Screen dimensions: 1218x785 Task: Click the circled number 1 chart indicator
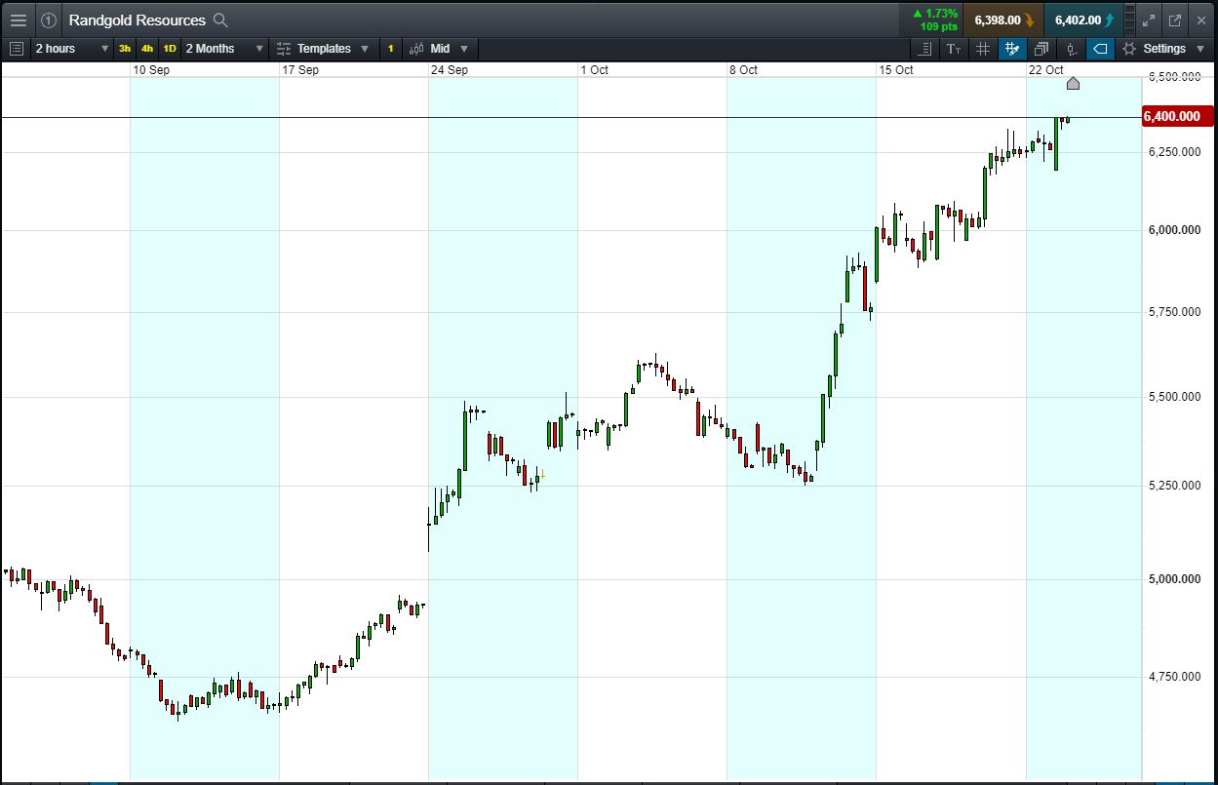pyautogui.click(x=49, y=20)
